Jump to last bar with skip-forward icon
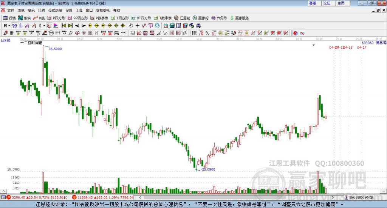 [x=70, y=26]
